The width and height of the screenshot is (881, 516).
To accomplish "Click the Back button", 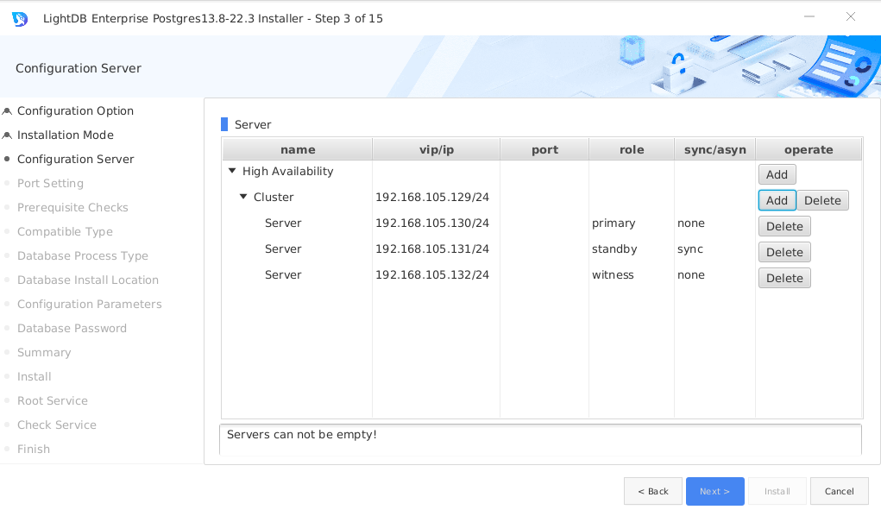I will [x=652, y=491].
